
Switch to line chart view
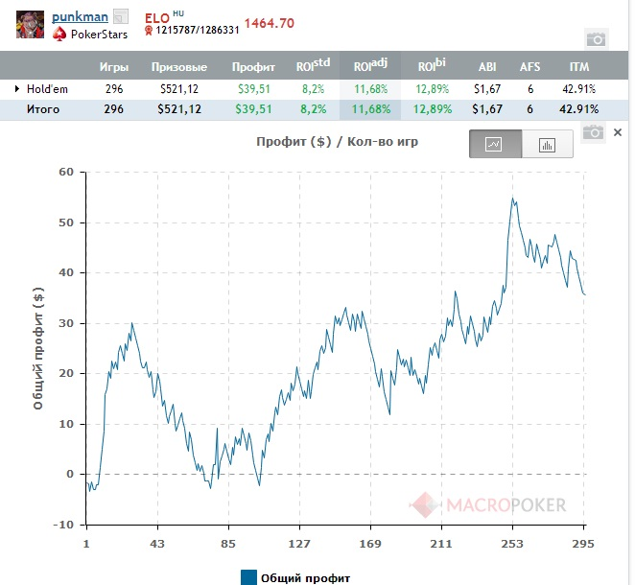tap(495, 144)
